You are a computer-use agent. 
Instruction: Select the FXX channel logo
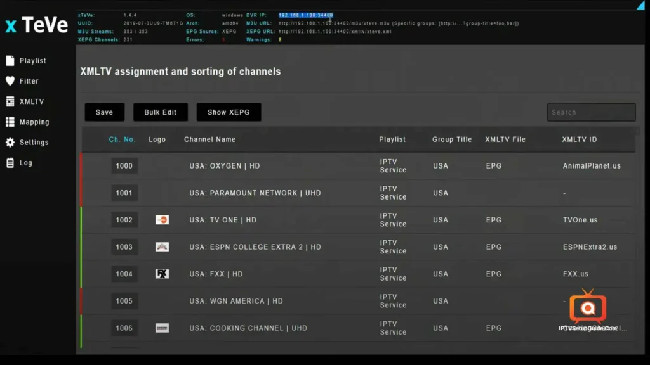click(161, 274)
